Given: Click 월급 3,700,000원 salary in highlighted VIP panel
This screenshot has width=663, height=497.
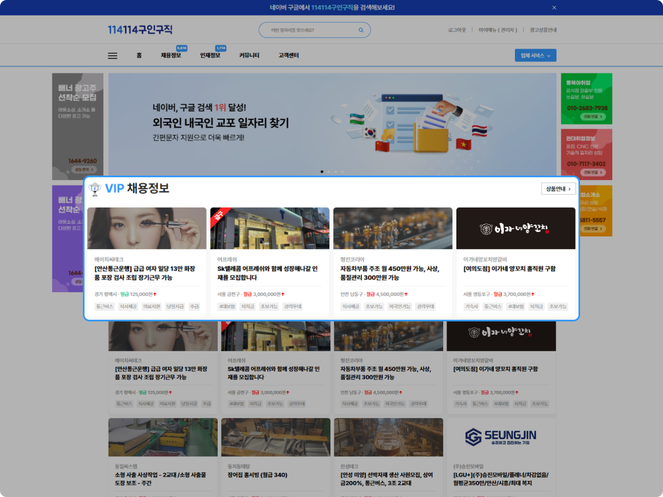Looking at the screenshot, I should click(x=514, y=294).
